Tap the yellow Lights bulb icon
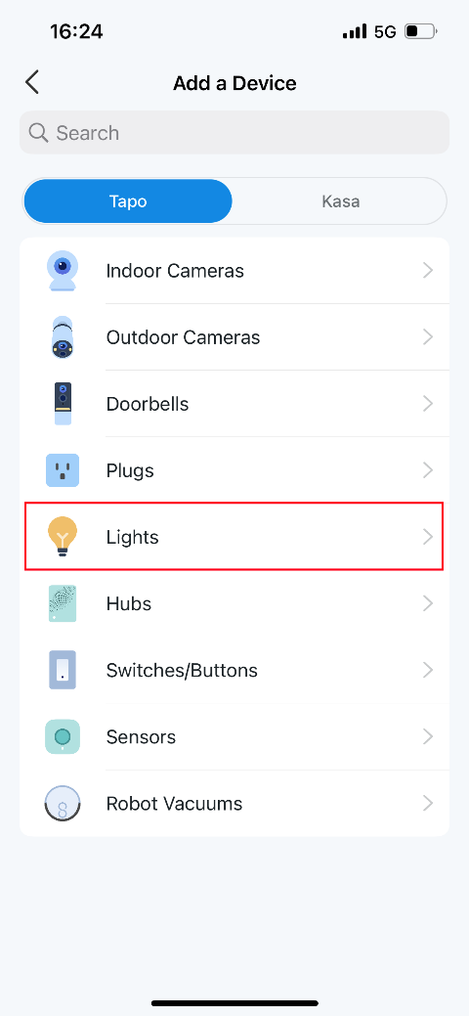 click(x=63, y=537)
